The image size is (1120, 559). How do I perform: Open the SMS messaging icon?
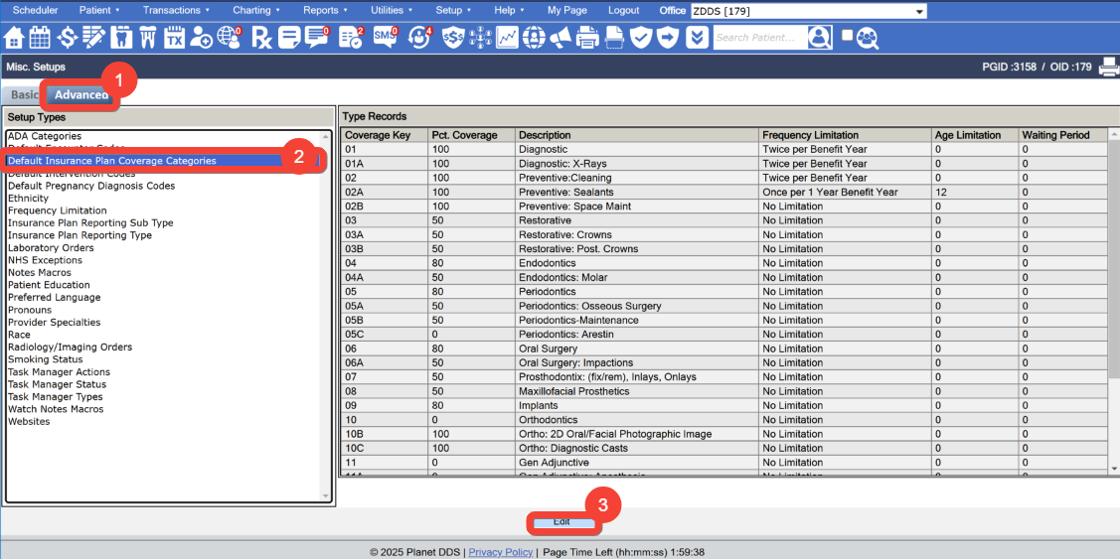(x=385, y=37)
